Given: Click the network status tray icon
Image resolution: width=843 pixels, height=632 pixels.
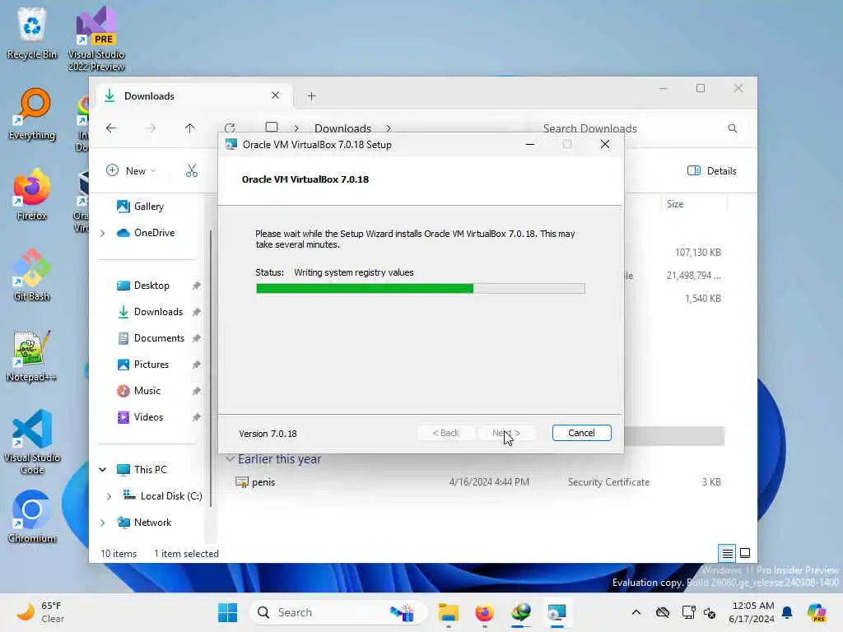Looking at the screenshot, I should 689,612.
